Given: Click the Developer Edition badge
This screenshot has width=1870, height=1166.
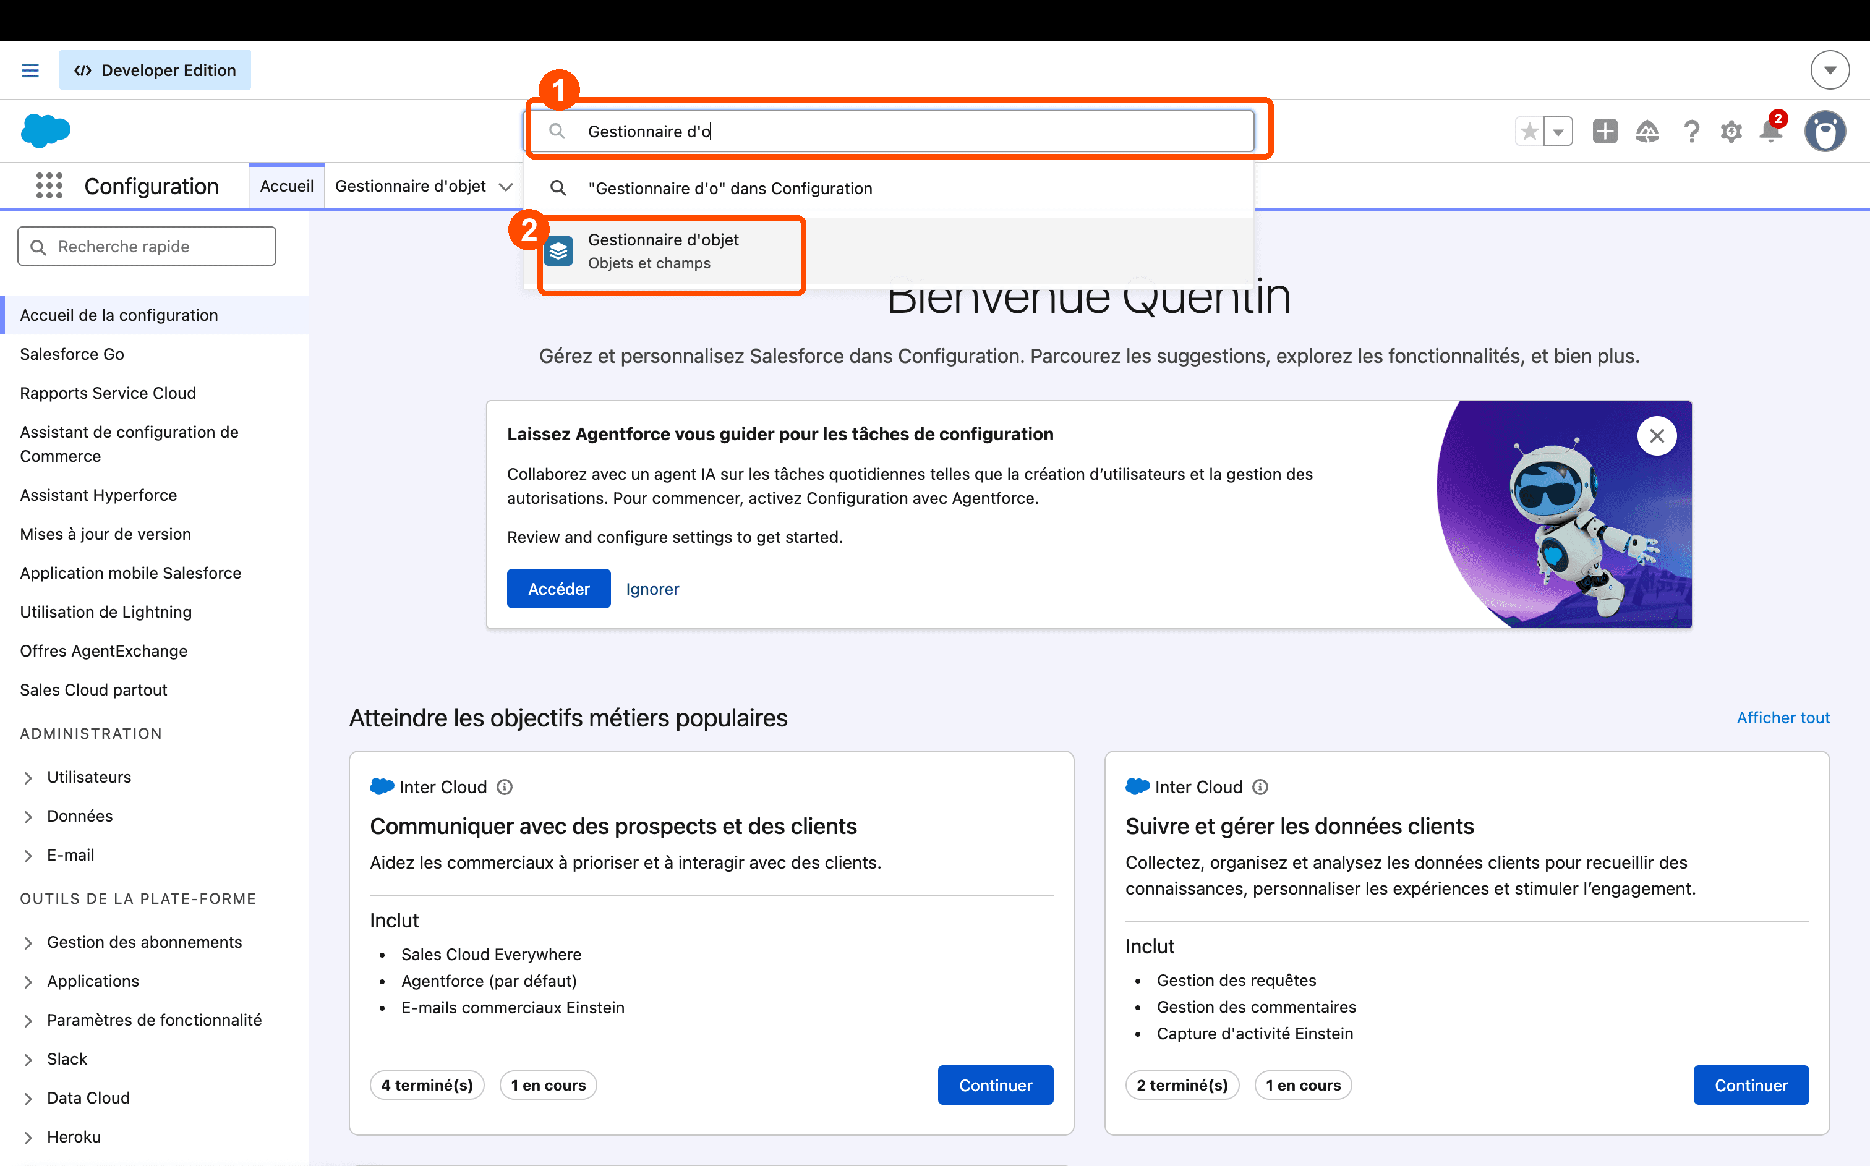Looking at the screenshot, I should 155,70.
